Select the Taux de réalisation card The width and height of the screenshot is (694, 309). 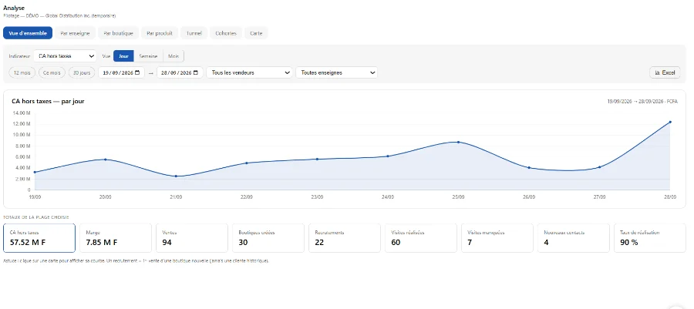650,238
